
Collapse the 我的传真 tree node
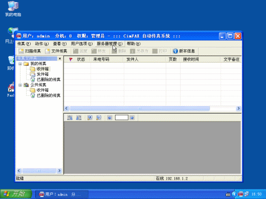(x=20, y=64)
